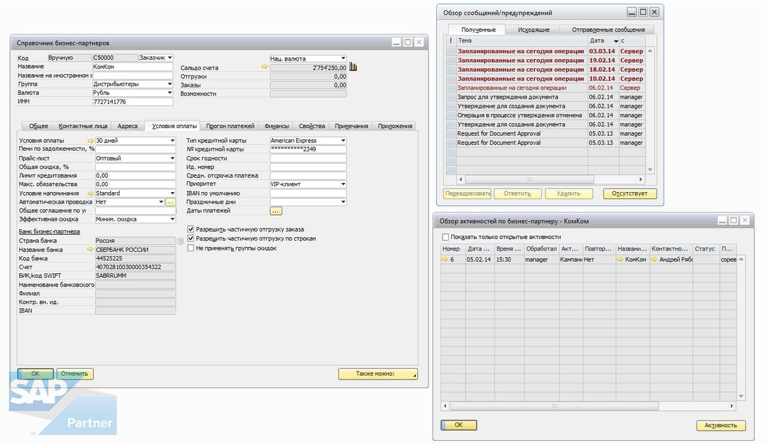This screenshot has height=444, width=767.
Task: Open the Прогон платежей tab
Action: point(230,126)
